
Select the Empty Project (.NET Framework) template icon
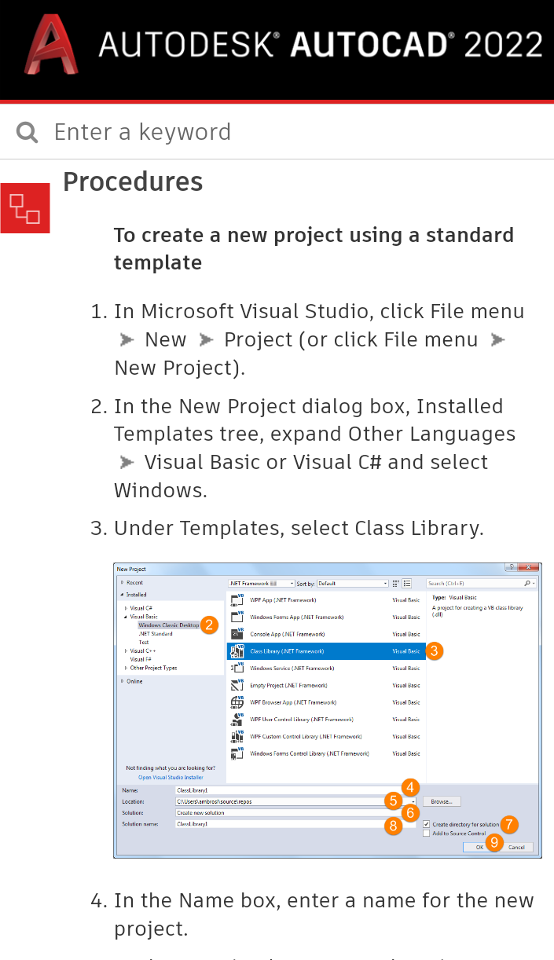pyautogui.click(x=236, y=686)
